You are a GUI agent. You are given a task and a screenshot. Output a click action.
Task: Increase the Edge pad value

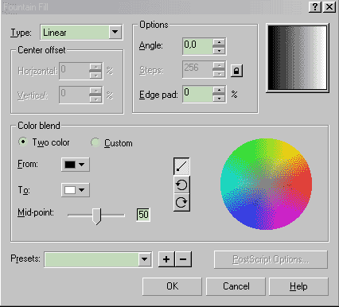pyautogui.click(x=219, y=90)
